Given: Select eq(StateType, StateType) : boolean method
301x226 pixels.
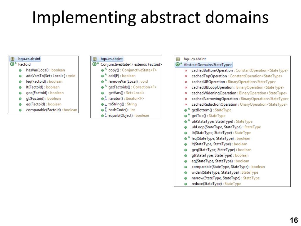Looking at the screenshot, I should (220, 161).
